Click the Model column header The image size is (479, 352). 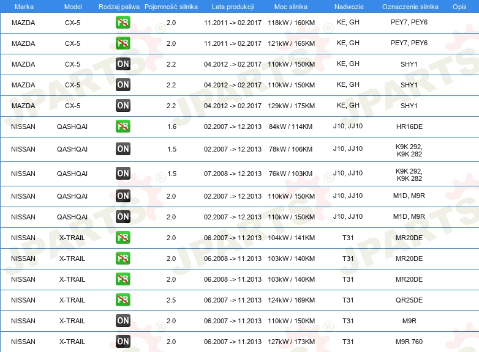(x=73, y=7)
